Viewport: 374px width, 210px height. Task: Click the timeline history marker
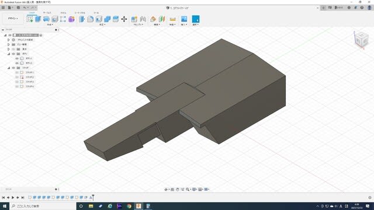(x=93, y=197)
